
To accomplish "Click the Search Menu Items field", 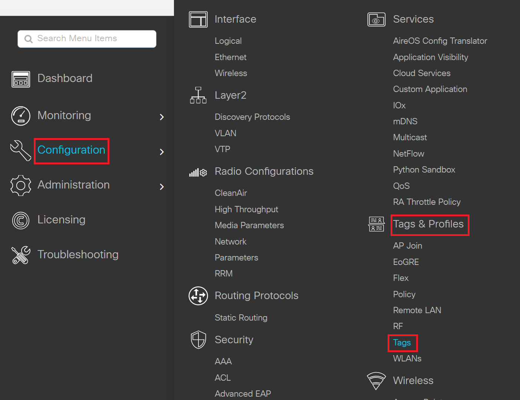I will point(93,39).
